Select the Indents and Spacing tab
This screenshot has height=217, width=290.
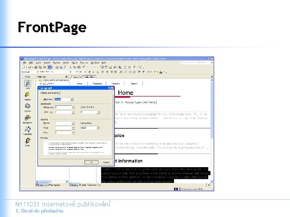pos(50,93)
